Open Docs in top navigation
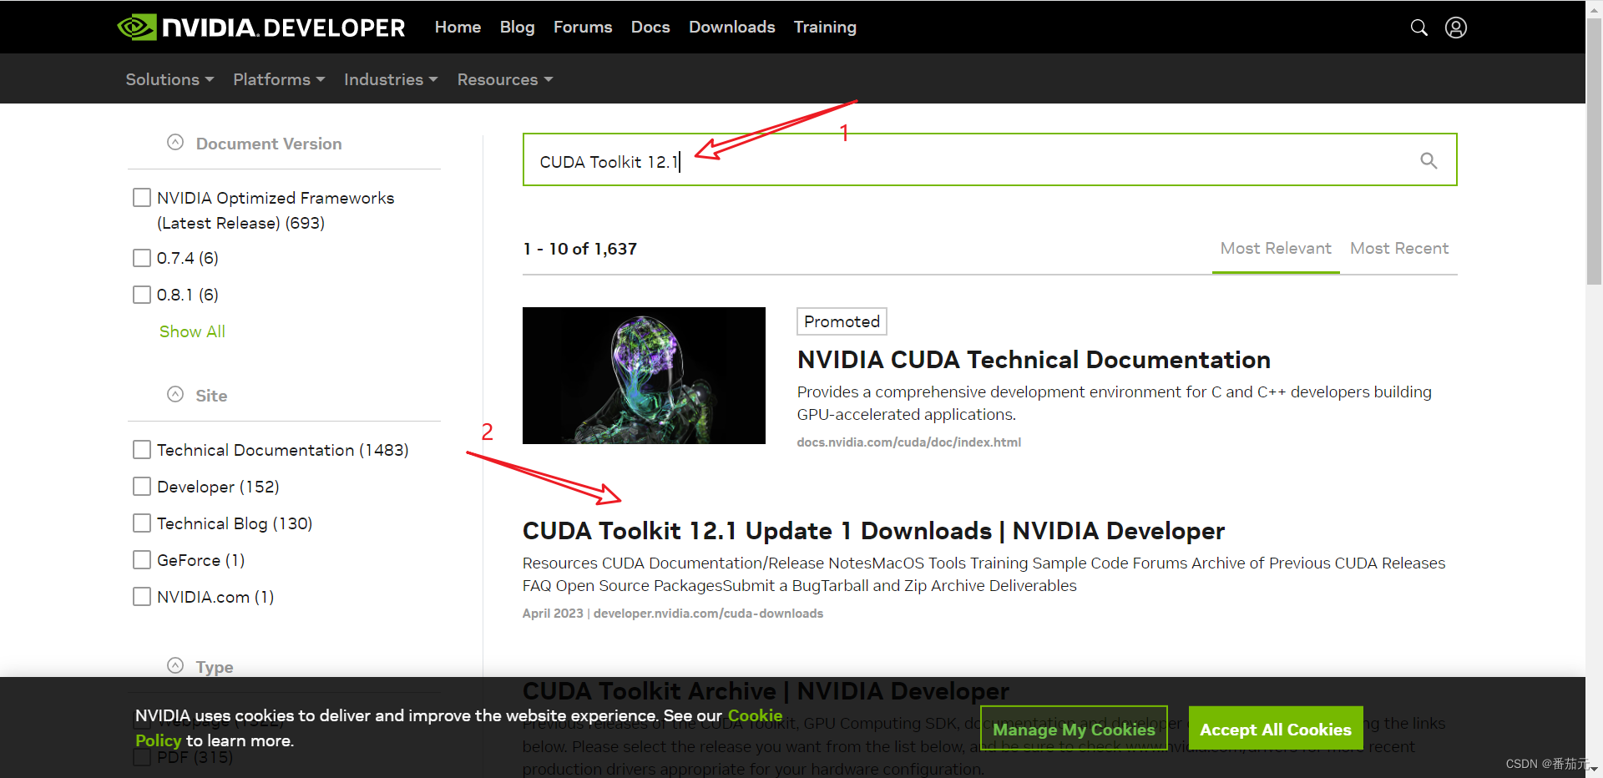The width and height of the screenshot is (1603, 778). click(650, 28)
